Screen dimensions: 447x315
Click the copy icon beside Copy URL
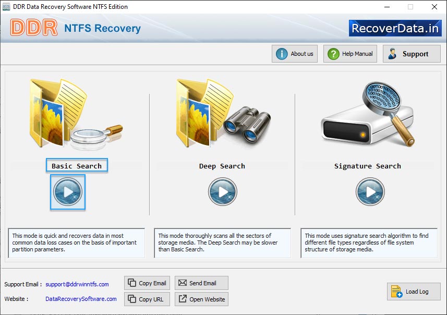pos(132,299)
